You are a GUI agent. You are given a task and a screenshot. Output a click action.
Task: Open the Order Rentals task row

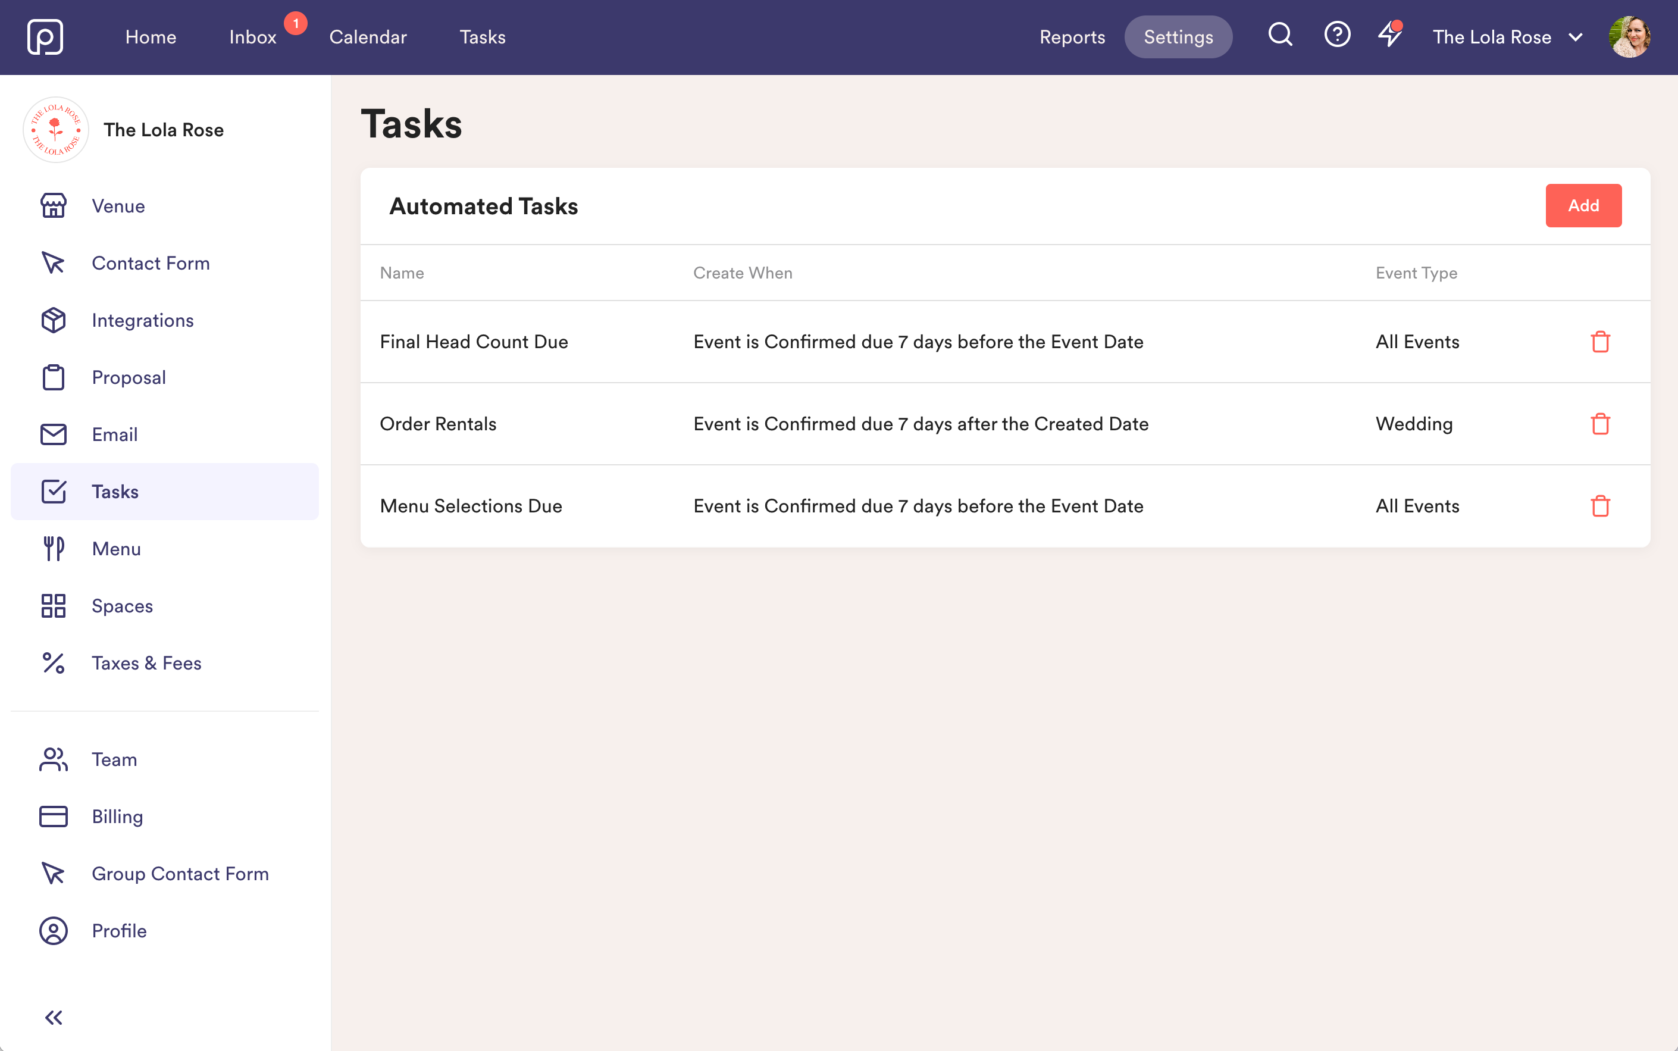pyautogui.click(x=438, y=424)
